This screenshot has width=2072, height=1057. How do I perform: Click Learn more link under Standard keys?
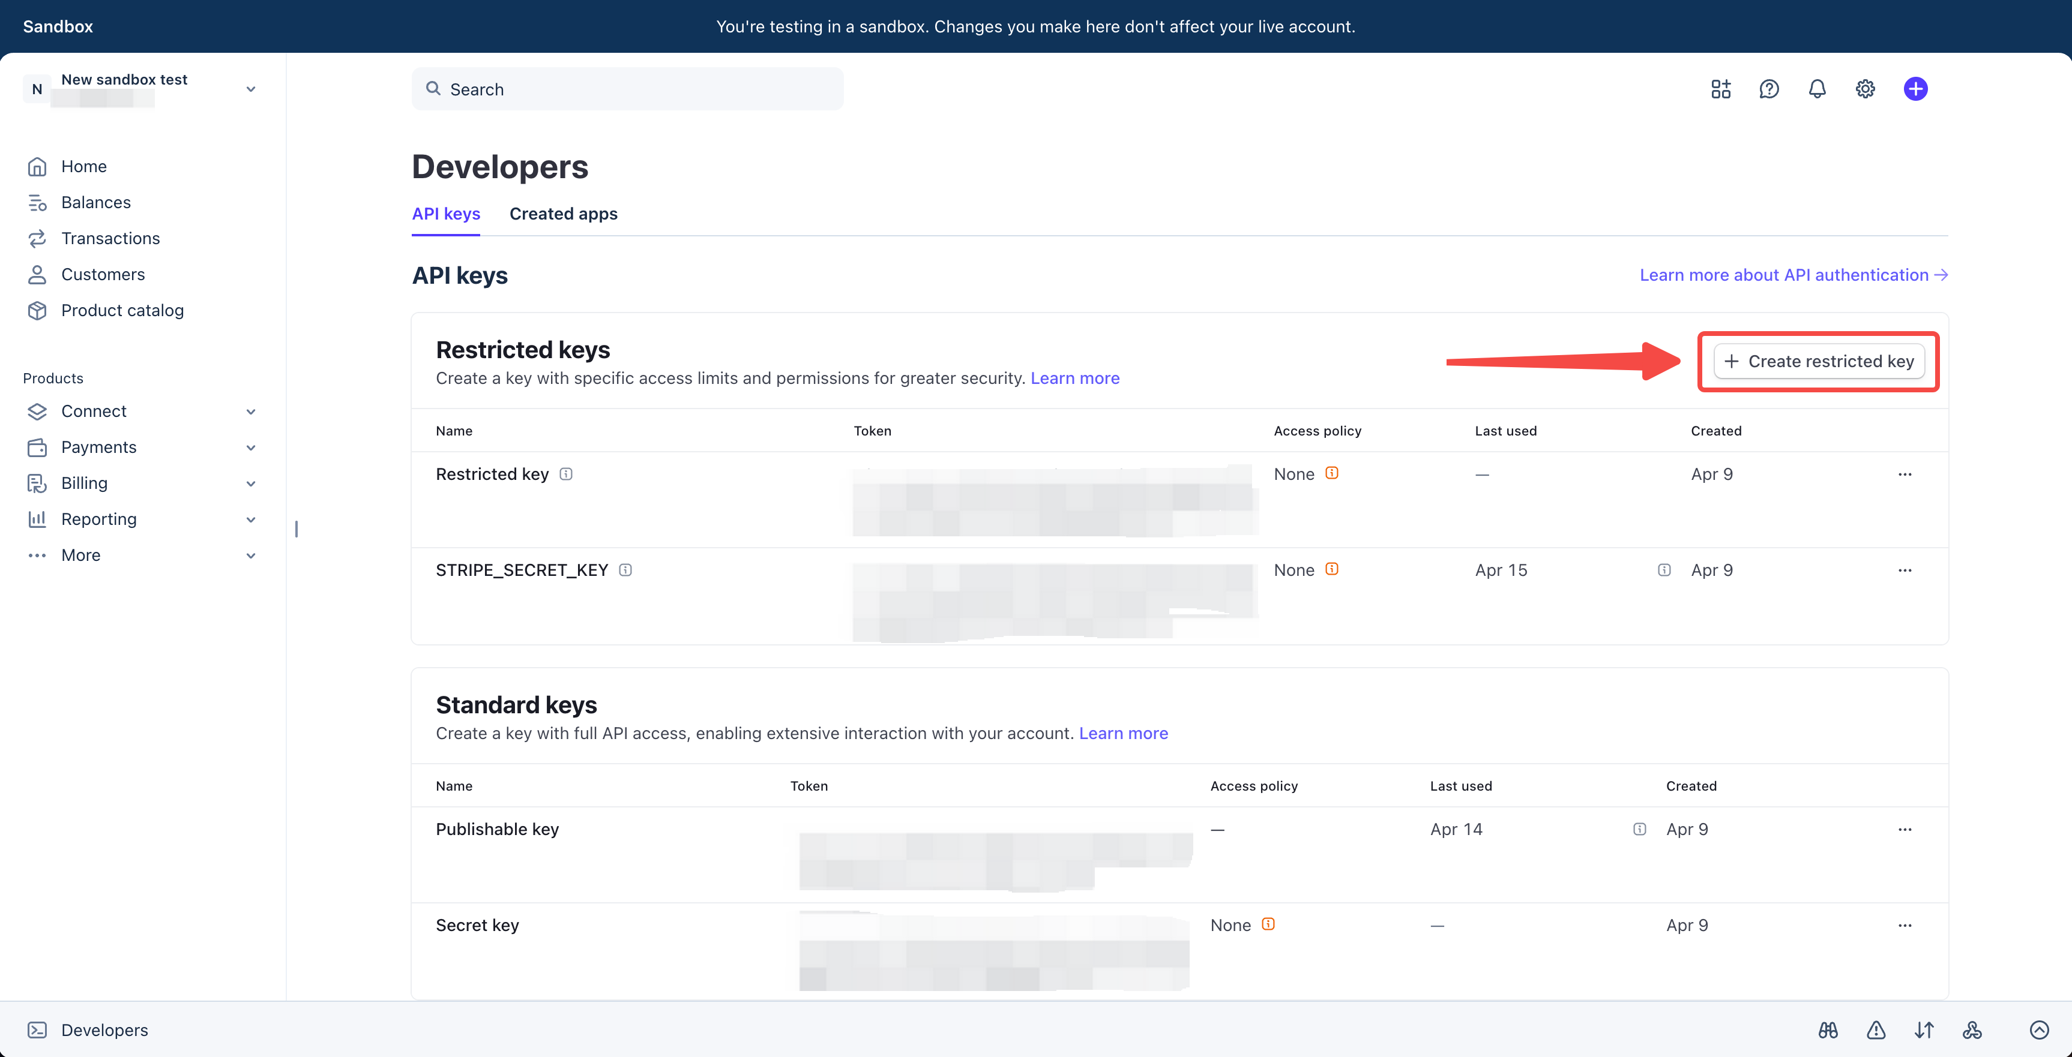click(x=1123, y=733)
